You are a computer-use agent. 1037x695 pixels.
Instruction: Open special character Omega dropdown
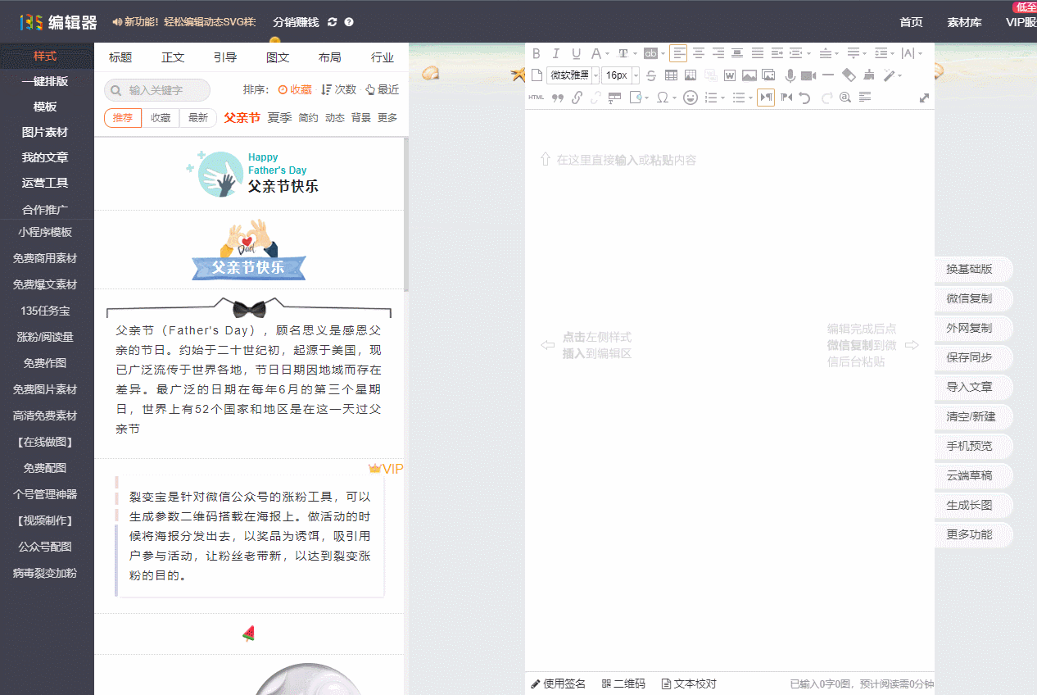675,98
